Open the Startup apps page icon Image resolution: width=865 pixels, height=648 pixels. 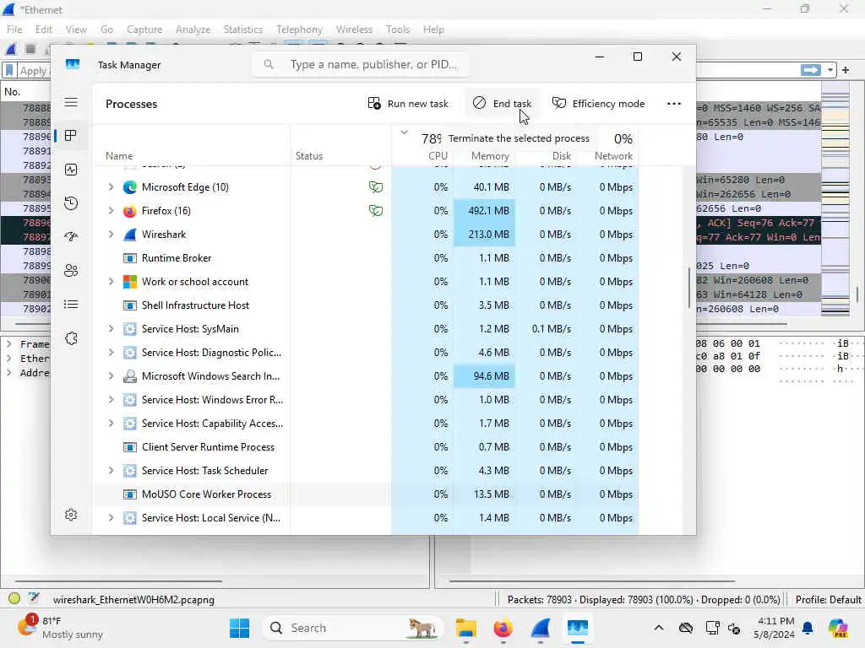coord(71,237)
